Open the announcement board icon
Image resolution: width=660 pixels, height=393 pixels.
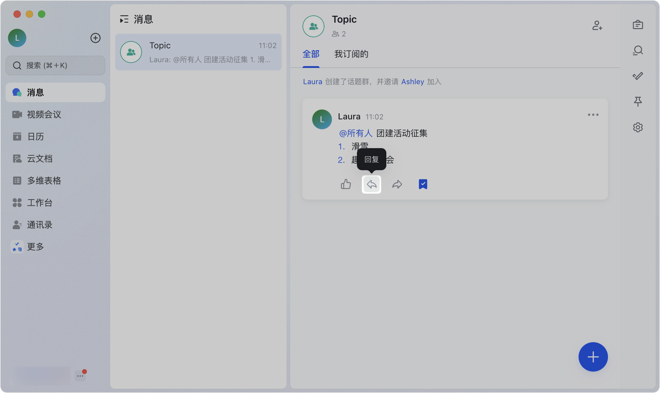pyautogui.click(x=638, y=25)
